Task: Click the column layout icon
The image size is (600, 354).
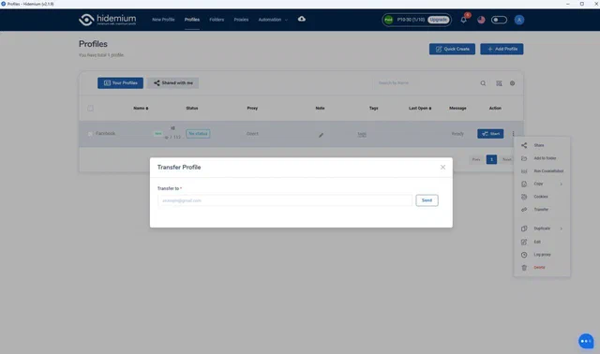Action: [x=499, y=83]
